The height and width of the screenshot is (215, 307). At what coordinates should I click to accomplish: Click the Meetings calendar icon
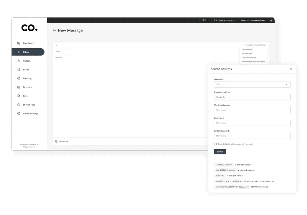19,78
